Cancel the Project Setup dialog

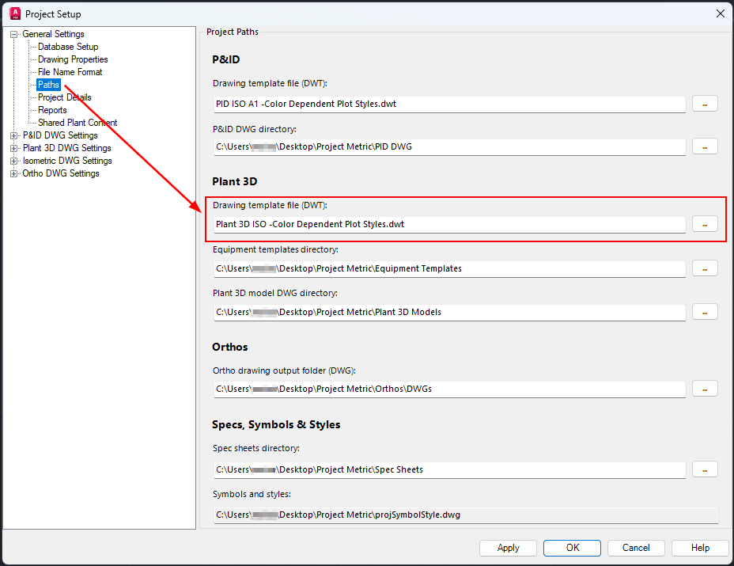click(636, 548)
